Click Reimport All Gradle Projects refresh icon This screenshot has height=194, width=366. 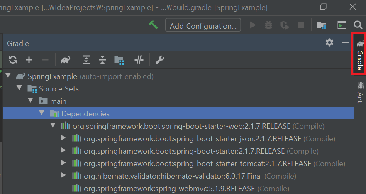13,60
